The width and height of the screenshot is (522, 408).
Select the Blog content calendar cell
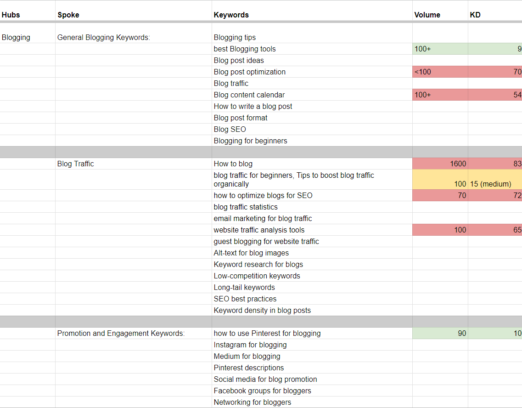312,95
